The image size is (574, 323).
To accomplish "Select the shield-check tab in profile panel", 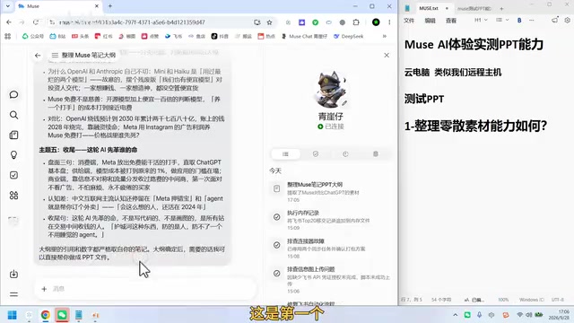I will pos(316,154).
